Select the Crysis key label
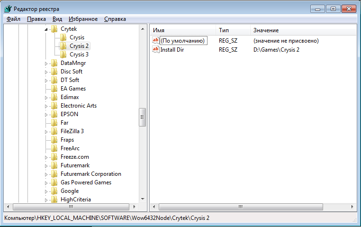The image size is (361, 227). [x=77, y=37]
